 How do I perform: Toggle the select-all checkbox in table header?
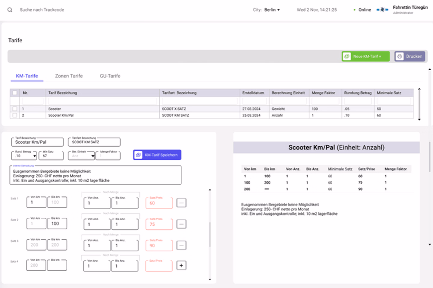[15, 93]
